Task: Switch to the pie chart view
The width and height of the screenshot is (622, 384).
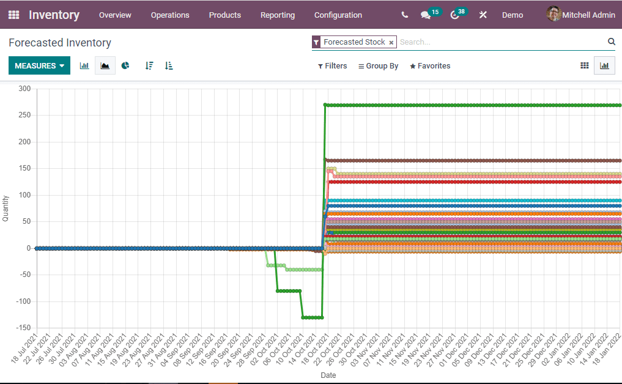Action: click(125, 65)
